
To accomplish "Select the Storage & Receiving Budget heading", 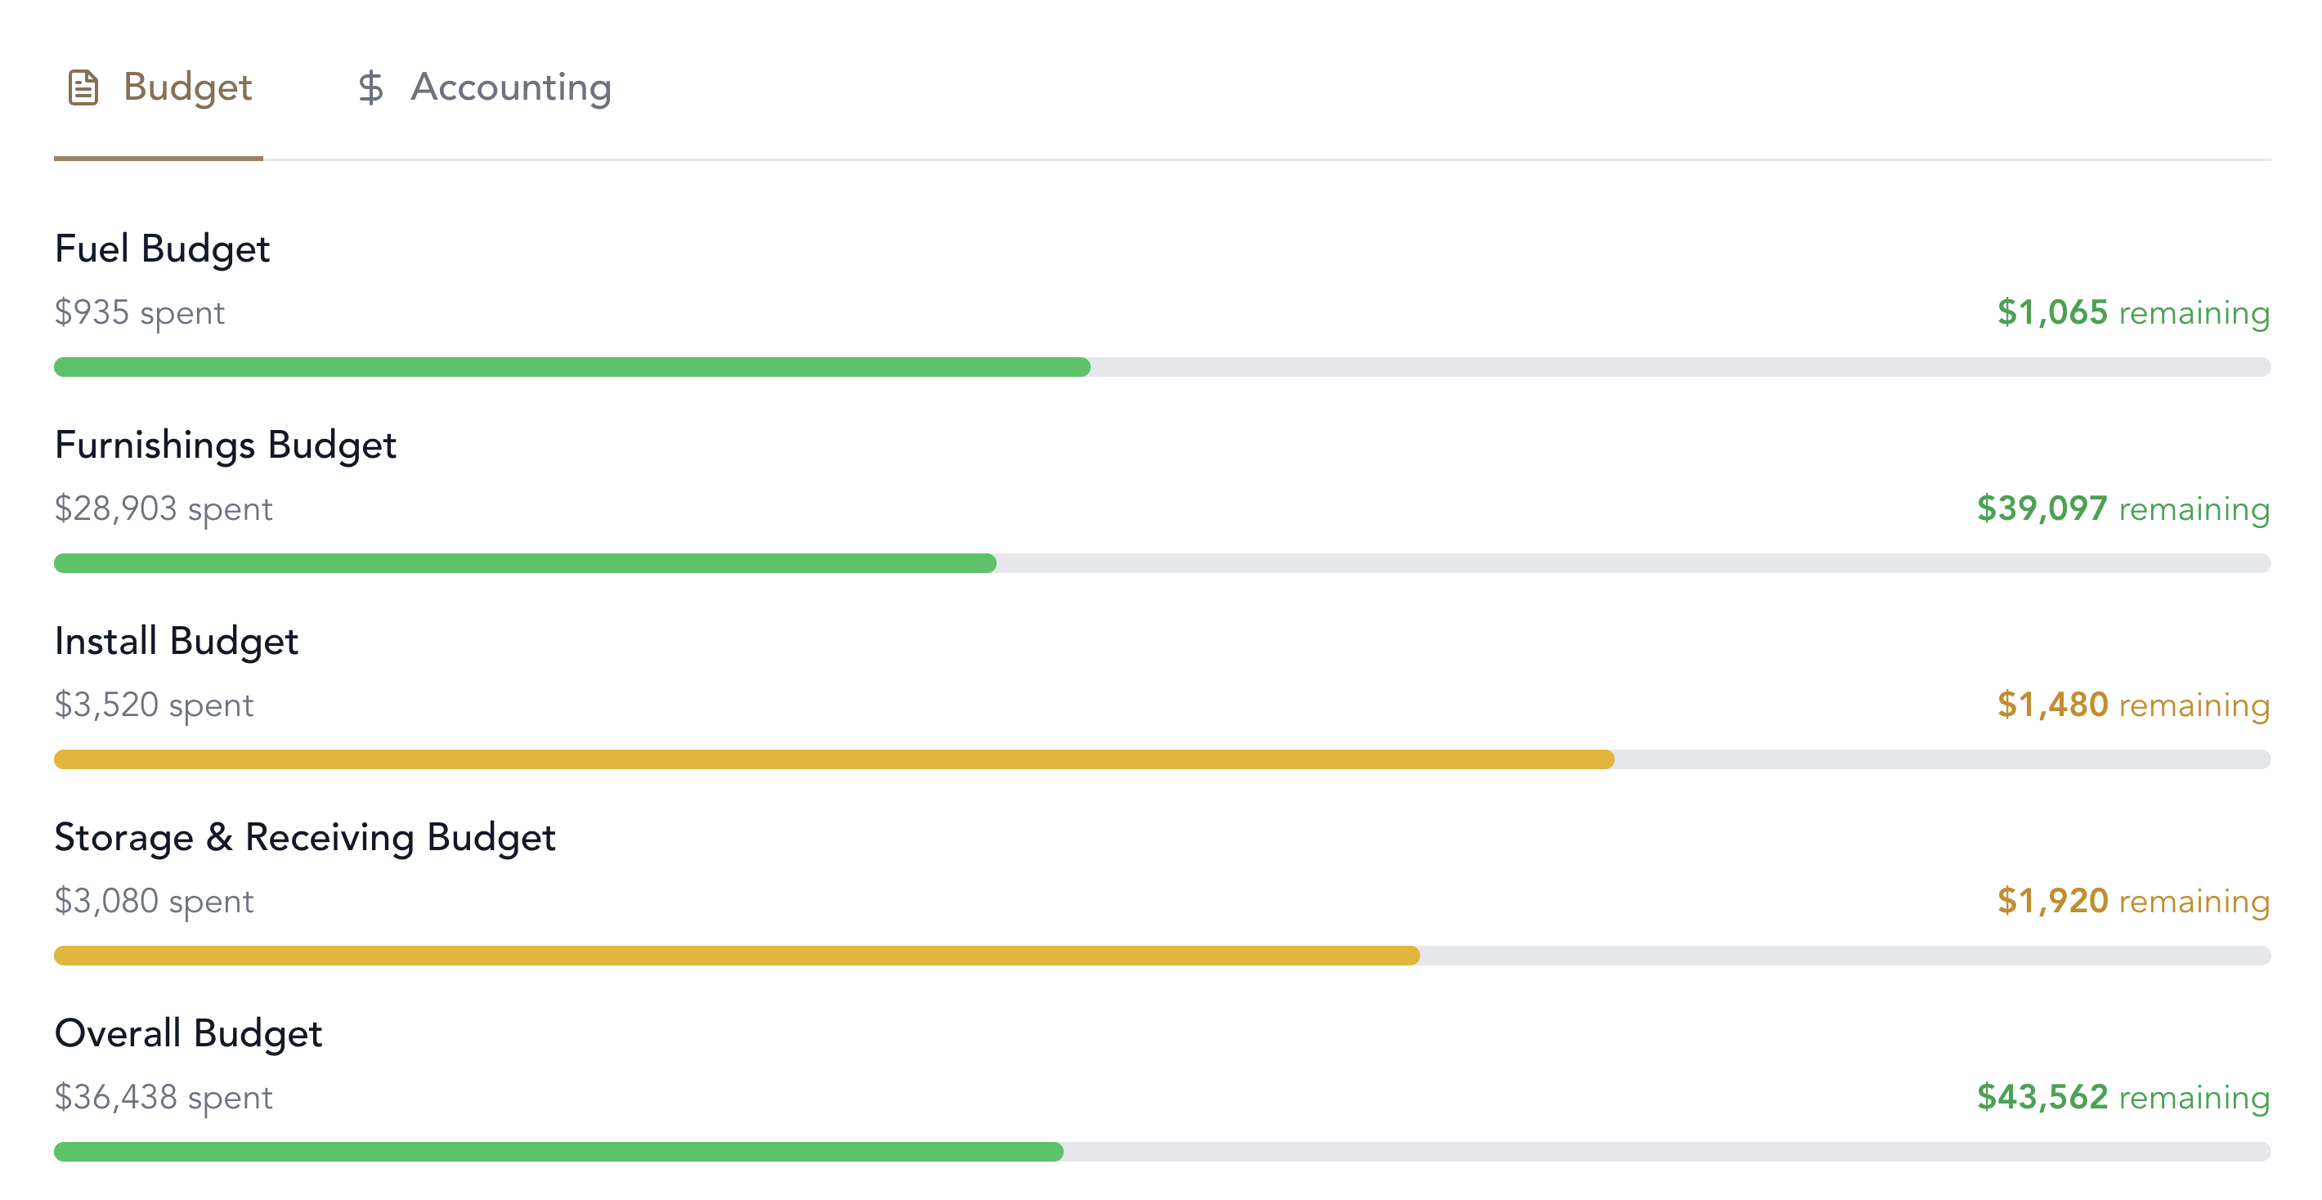I will pos(307,837).
